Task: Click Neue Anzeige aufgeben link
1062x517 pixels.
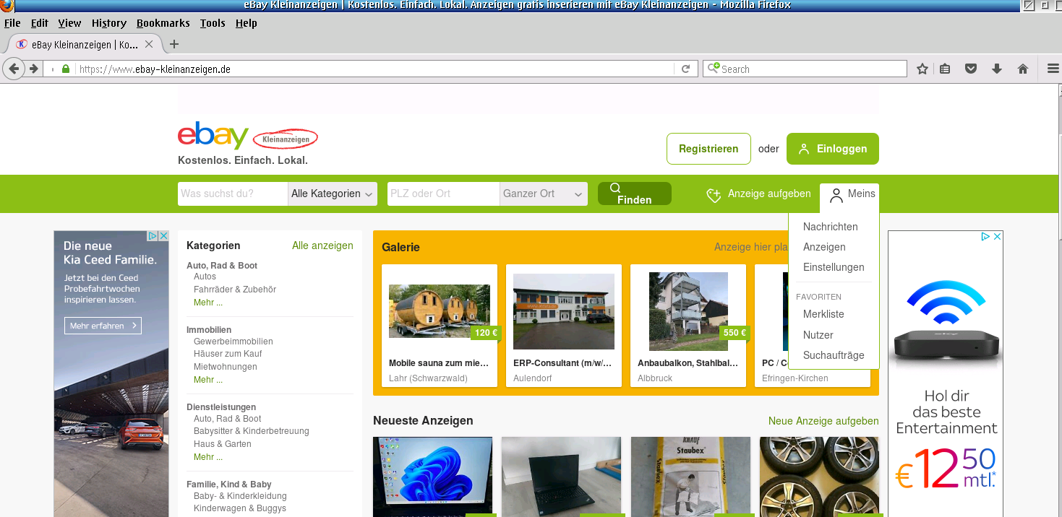Action: pyautogui.click(x=823, y=421)
